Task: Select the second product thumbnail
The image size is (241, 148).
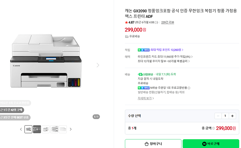Action: [37, 129]
